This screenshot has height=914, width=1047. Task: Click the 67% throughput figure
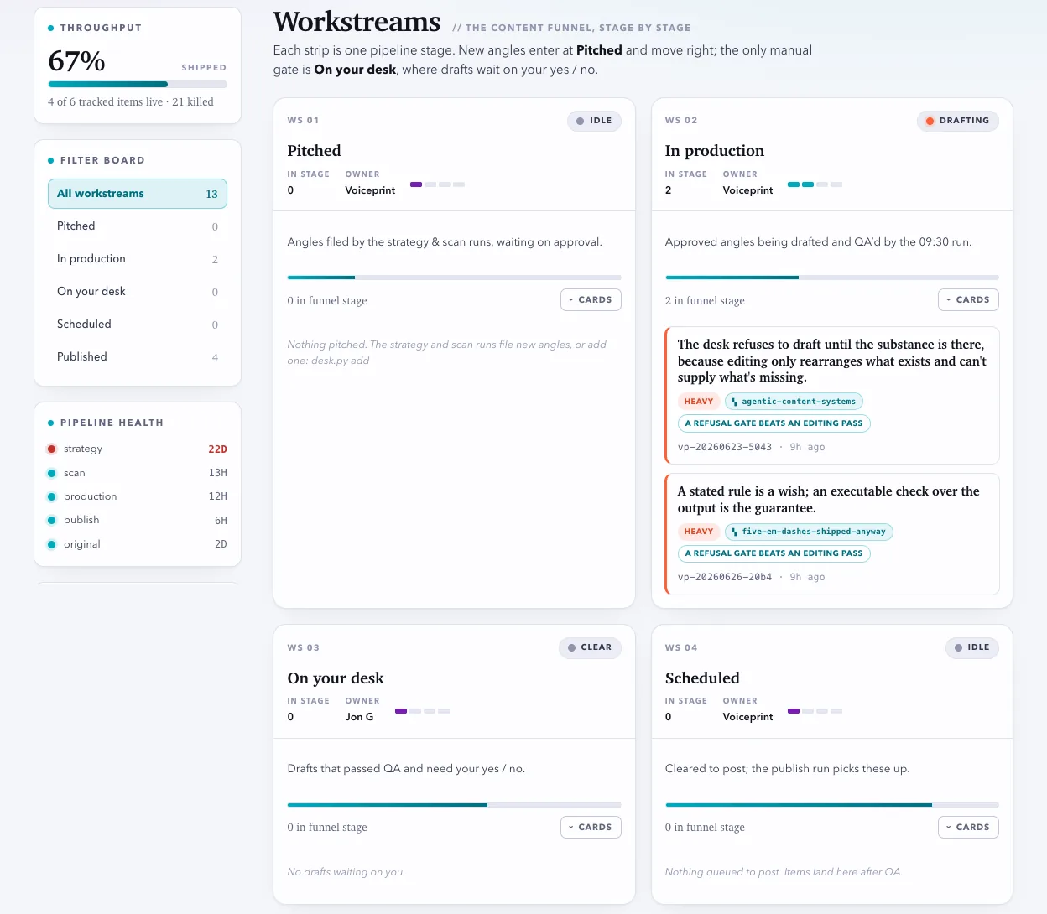[76, 61]
